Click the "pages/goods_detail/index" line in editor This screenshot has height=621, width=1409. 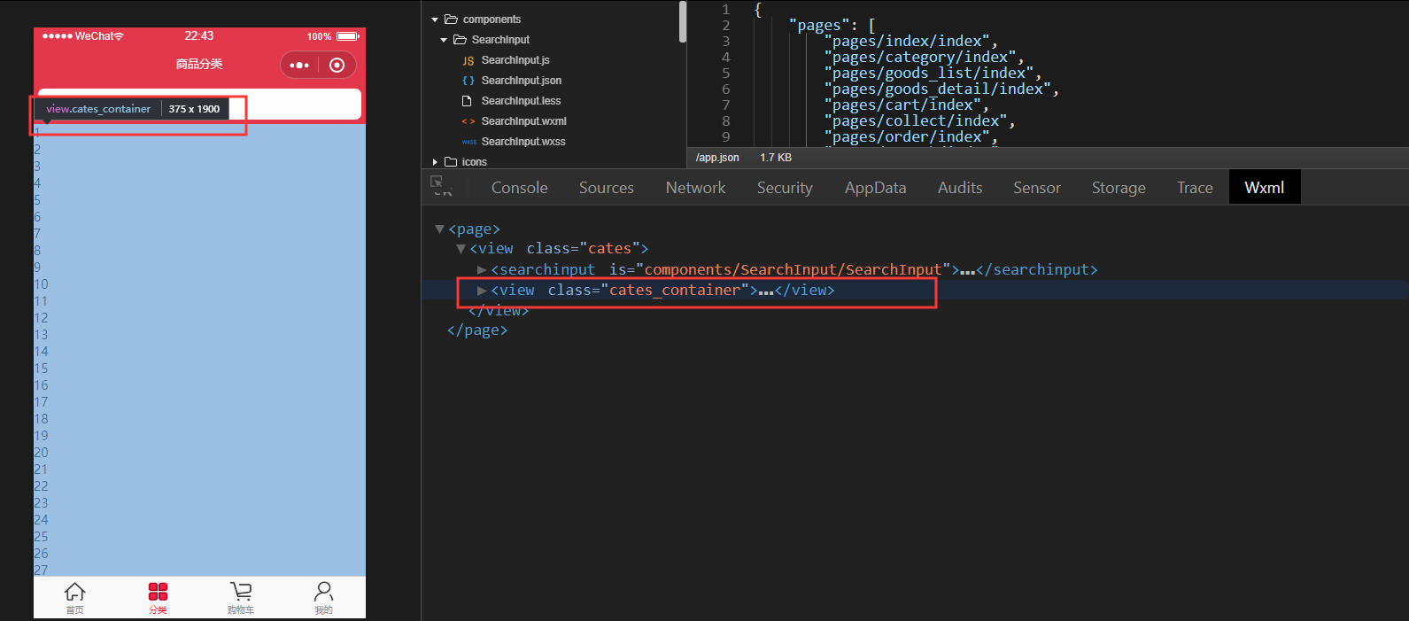941,89
